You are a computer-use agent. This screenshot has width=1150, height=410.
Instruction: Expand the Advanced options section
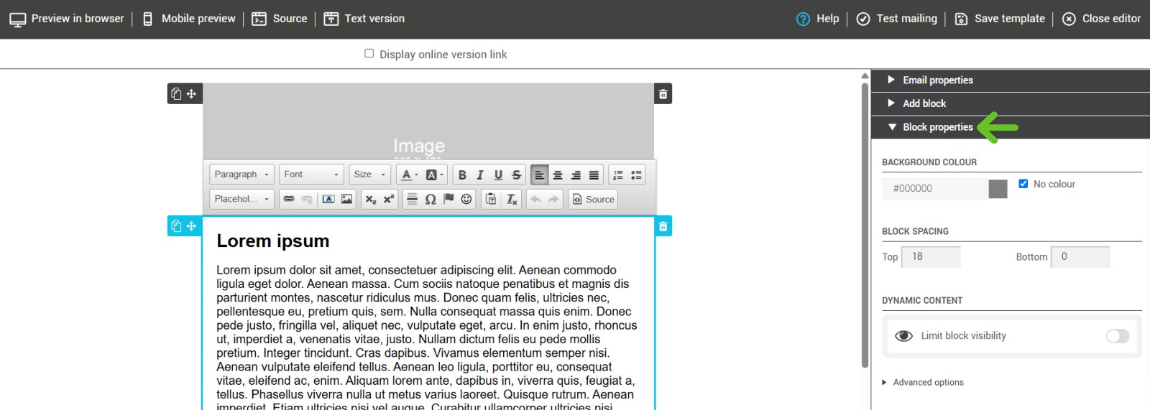pyautogui.click(x=928, y=382)
